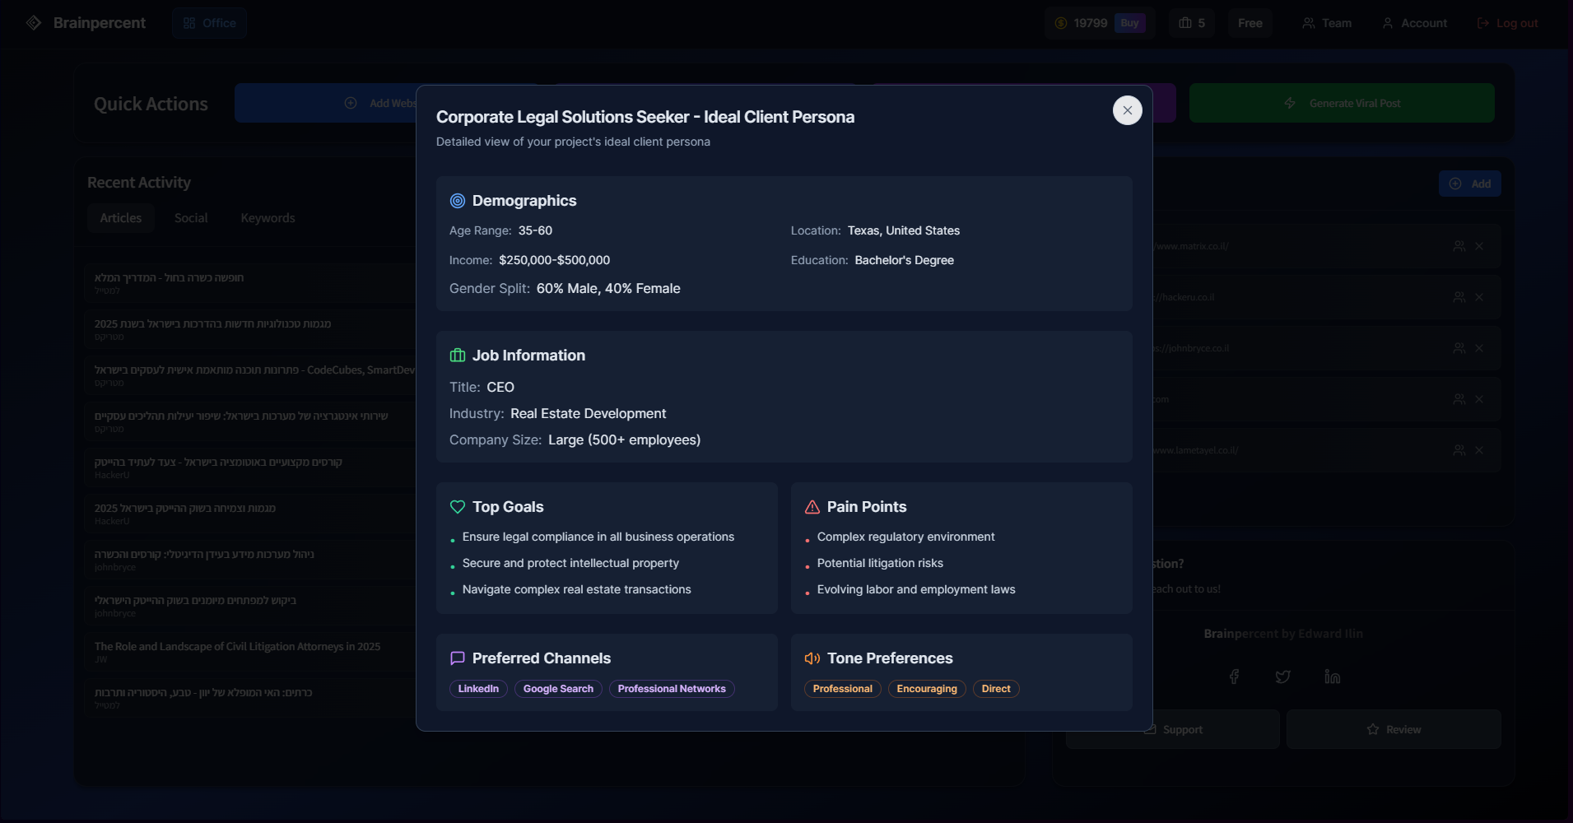Remove the matrix.co.il website with X
1573x823 pixels.
coord(1479,246)
